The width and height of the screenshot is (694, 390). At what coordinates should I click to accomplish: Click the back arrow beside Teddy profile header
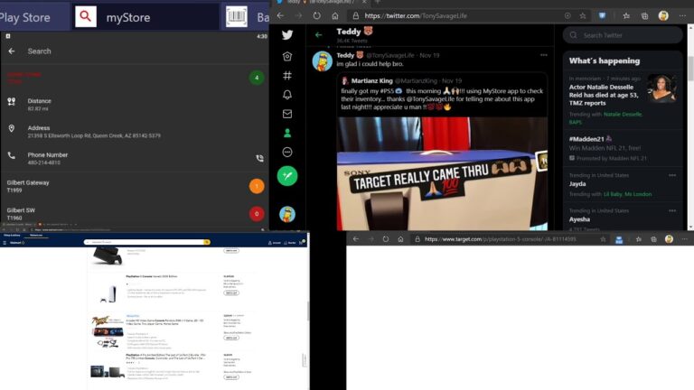319,34
